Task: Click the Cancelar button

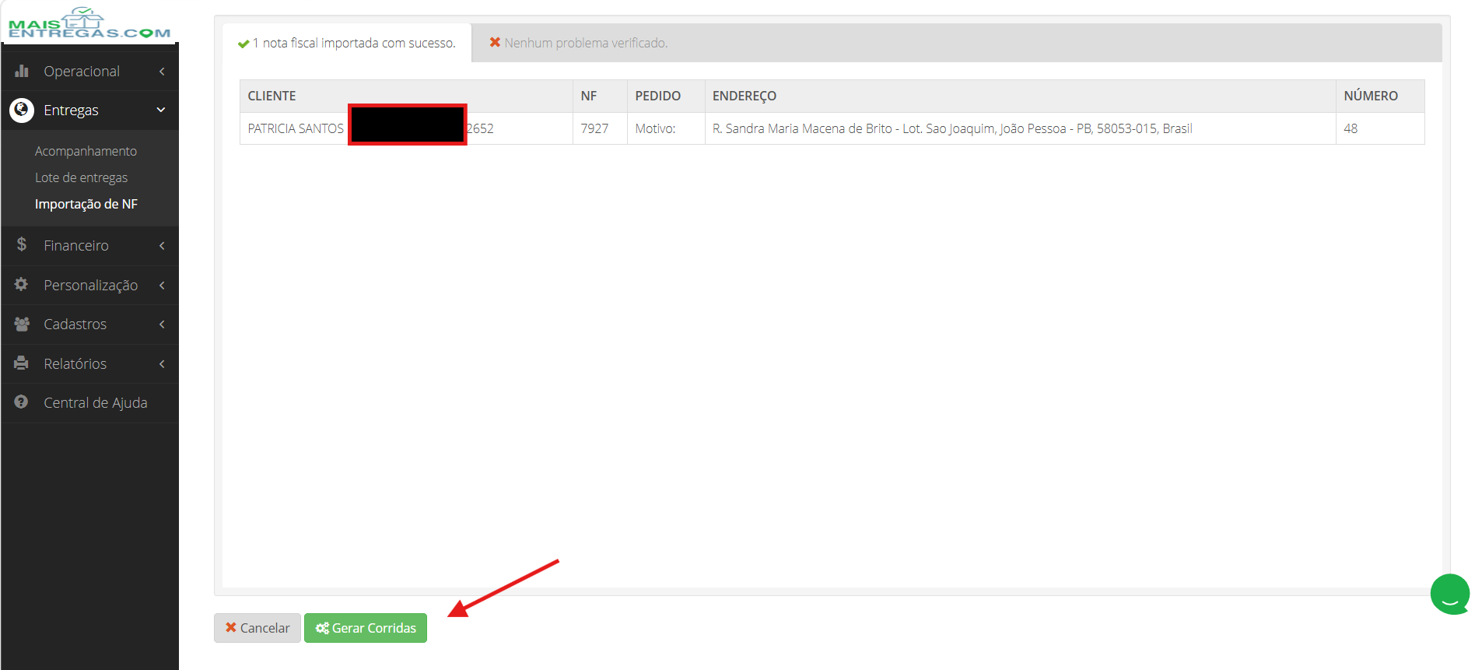Action: [x=258, y=628]
